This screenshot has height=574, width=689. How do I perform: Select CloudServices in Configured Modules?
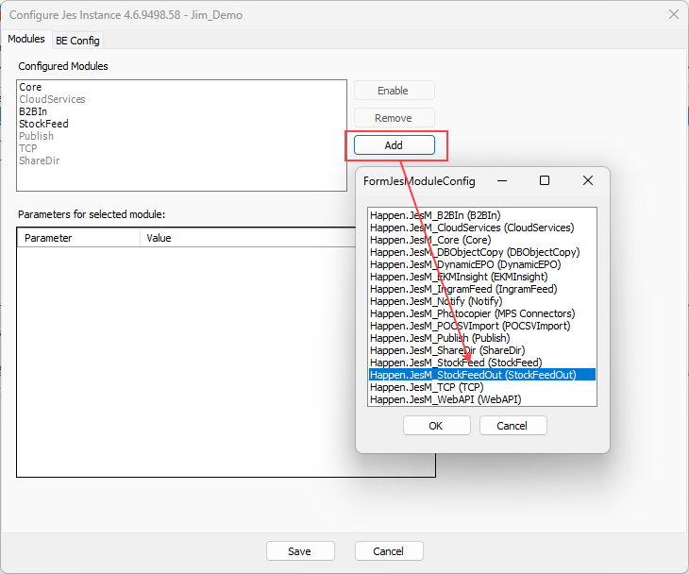coord(181,99)
